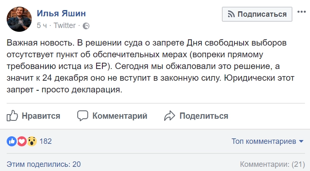Click the Поделиться share label
This screenshot has height=171, width=310.
click(203, 116)
